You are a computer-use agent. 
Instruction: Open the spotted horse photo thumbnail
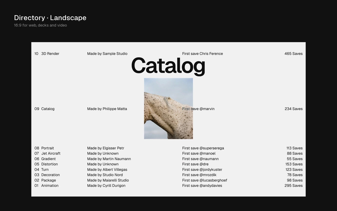(168, 108)
